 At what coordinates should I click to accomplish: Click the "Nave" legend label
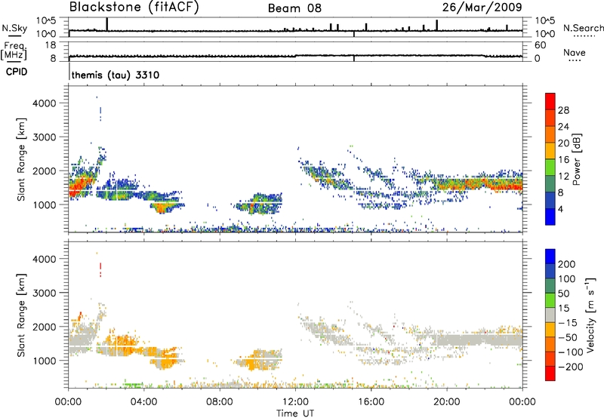575,52
